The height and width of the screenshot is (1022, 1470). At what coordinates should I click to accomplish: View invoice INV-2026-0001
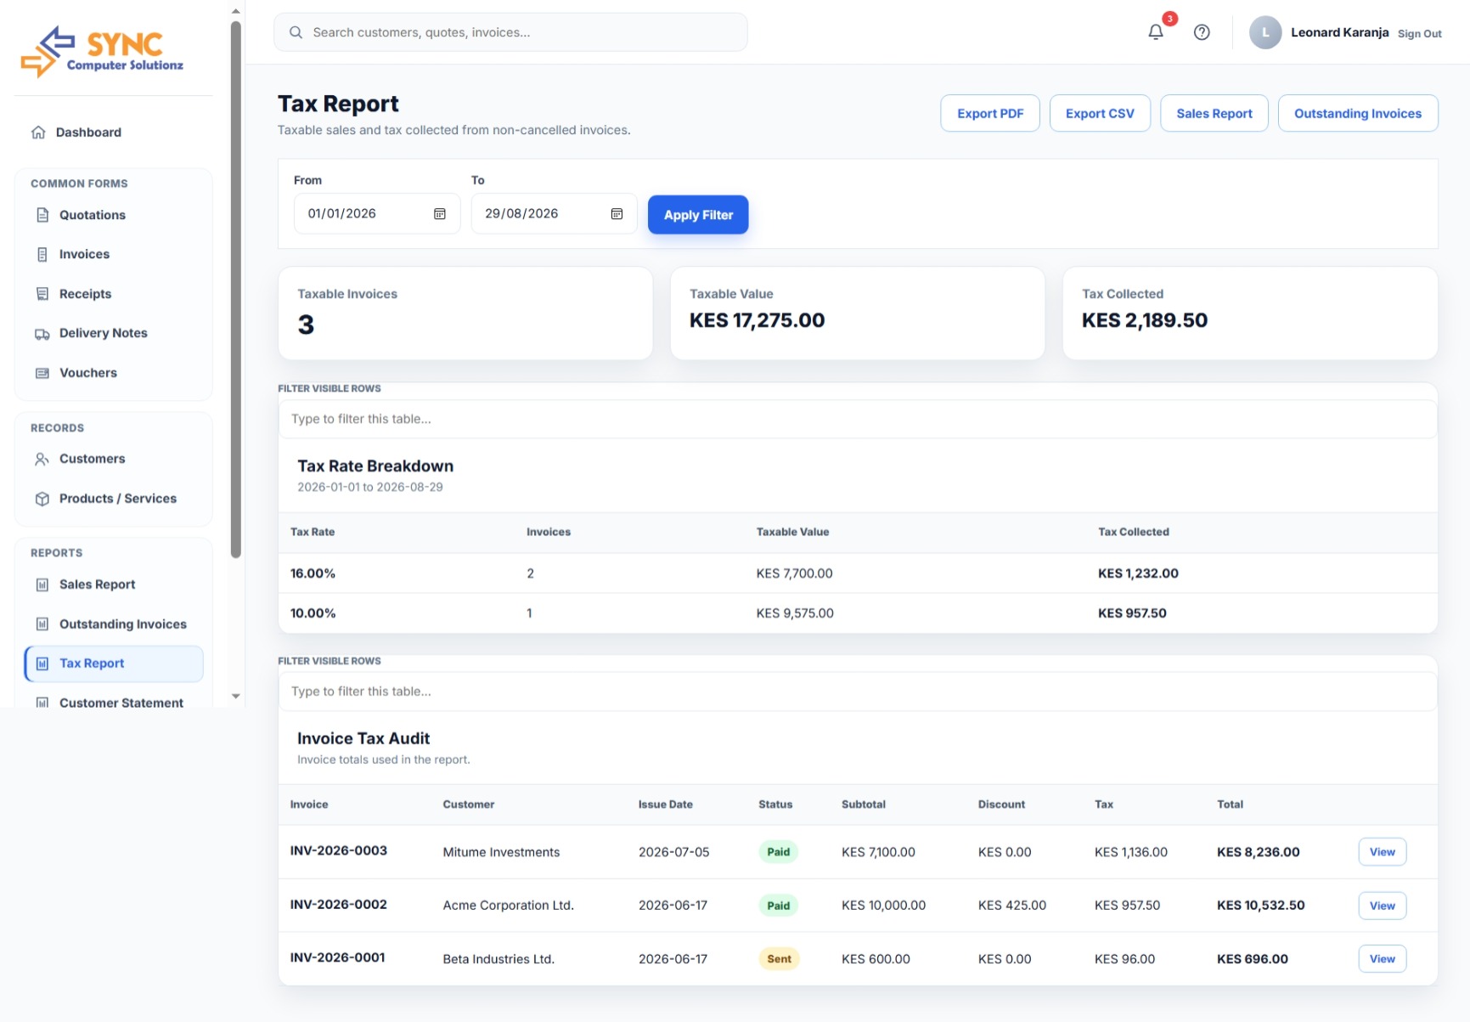click(x=1383, y=959)
